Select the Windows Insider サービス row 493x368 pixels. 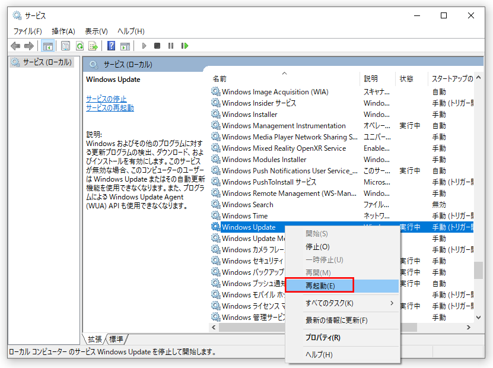[342, 103]
